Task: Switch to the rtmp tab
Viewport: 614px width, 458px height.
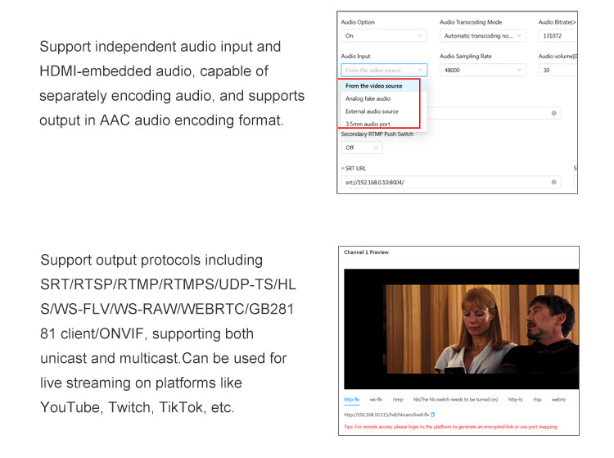Action: tap(397, 400)
